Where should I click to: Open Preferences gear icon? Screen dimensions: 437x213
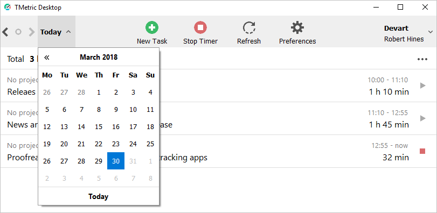[x=297, y=27]
